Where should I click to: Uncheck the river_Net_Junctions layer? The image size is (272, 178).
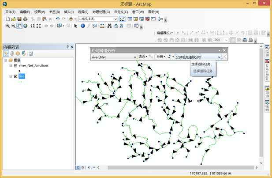click(x=15, y=65)
